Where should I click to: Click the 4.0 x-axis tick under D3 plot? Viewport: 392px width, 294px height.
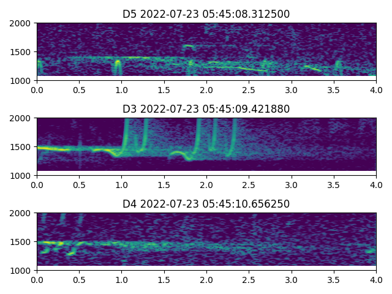375,184
